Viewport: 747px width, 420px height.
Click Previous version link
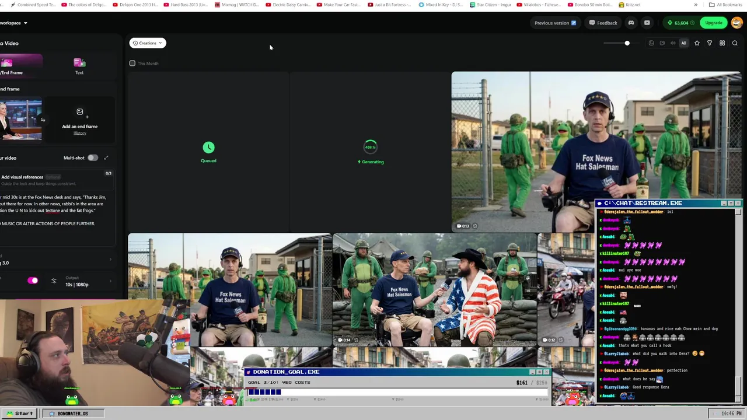pos(555,23)
